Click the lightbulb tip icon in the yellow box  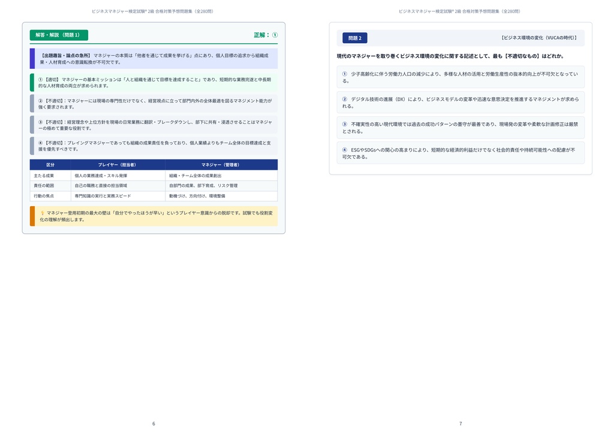(43, 213)
